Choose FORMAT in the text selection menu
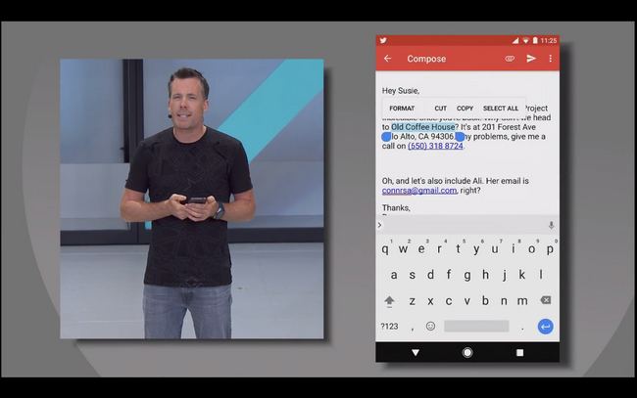Screen dimensions: 637x398 (x=402, y=109)
